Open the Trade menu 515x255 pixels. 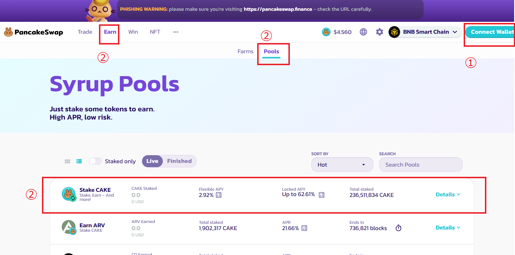coord(85,32)
